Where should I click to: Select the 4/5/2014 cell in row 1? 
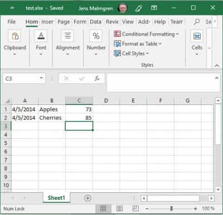click(x=25, y=109)
